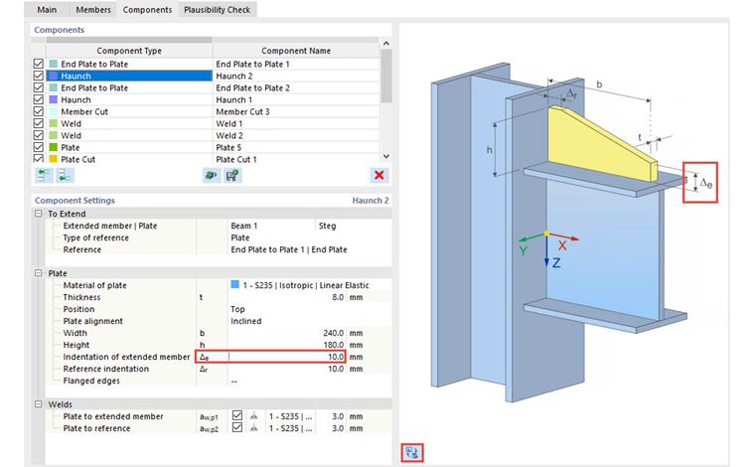Click the Haunch 2 color swatch

[53, 76]
